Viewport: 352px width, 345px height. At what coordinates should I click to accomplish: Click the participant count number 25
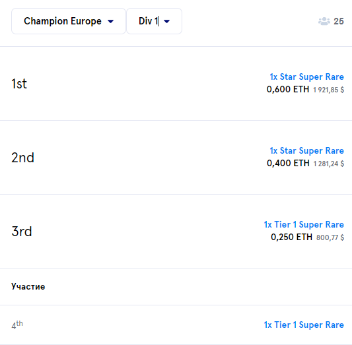pos(339,21)
